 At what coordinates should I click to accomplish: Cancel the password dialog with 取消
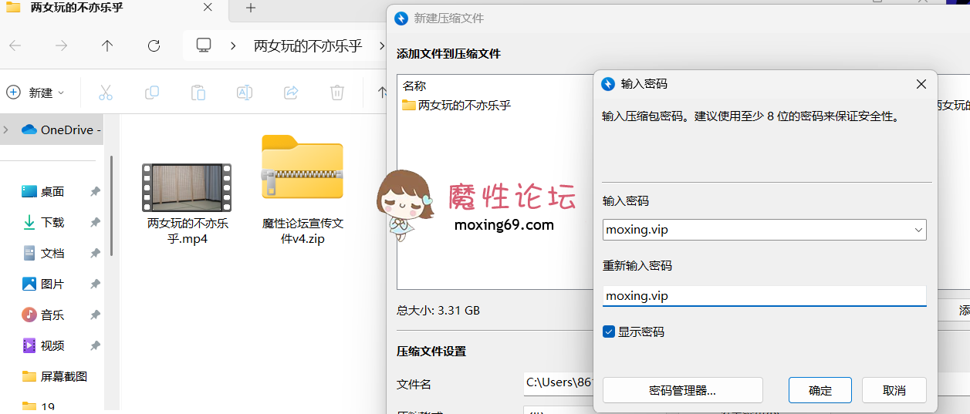[x=894, y=390]
